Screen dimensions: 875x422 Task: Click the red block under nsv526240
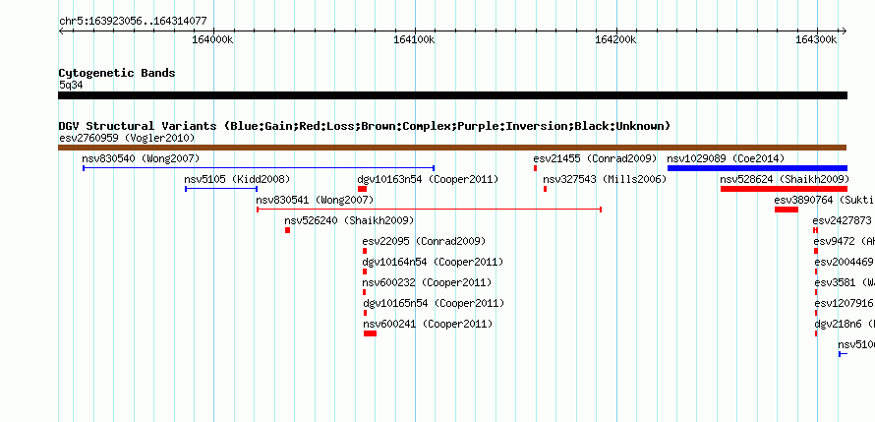287,230
